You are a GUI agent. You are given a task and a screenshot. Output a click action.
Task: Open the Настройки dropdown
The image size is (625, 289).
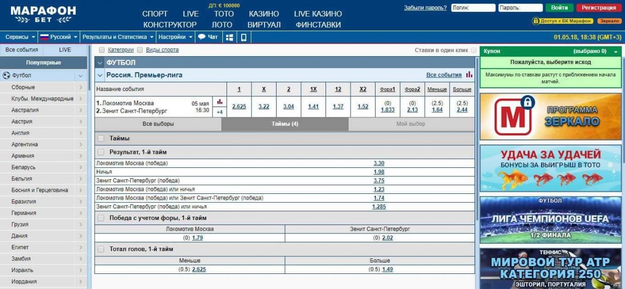coord(176,37)
